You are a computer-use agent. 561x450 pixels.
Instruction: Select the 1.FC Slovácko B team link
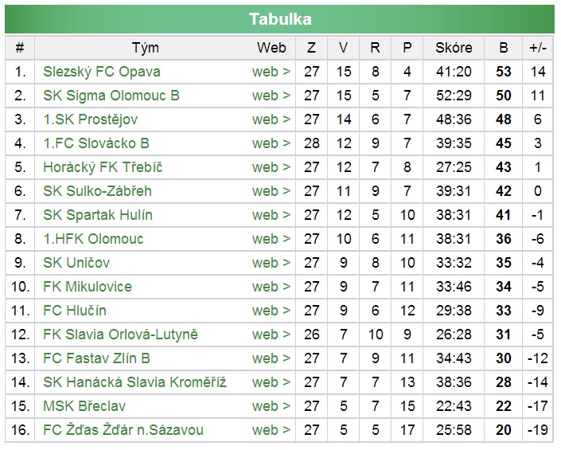pos(96,143)
